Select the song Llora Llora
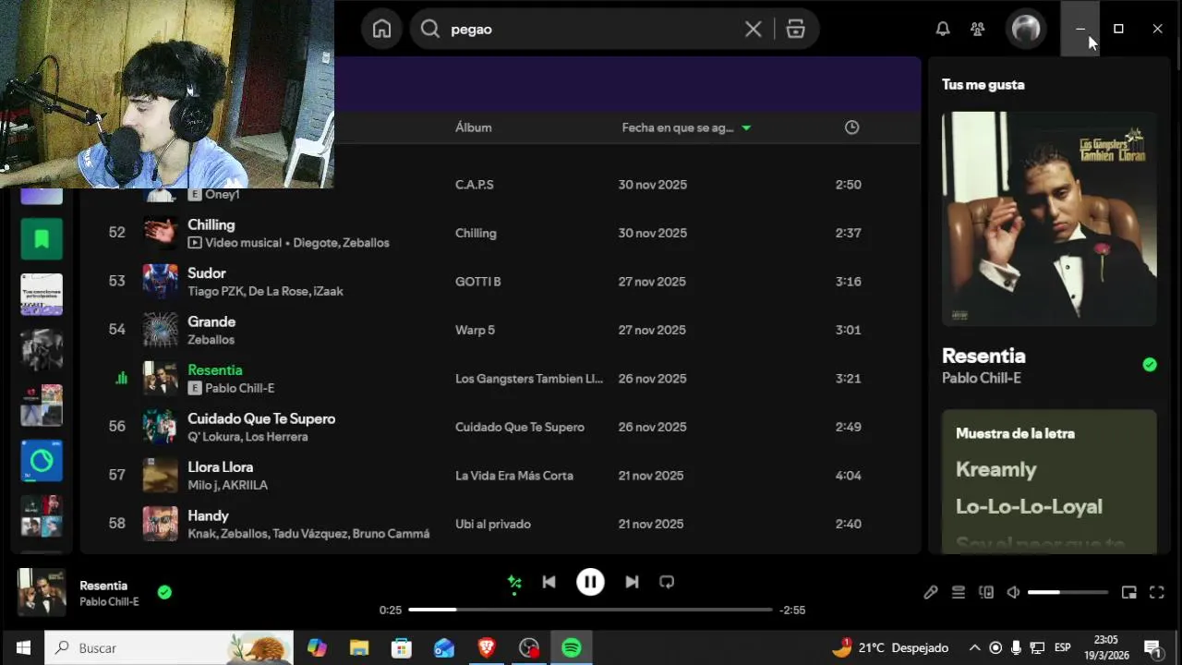Screen dimensions: 1182x665 point(220,467)
